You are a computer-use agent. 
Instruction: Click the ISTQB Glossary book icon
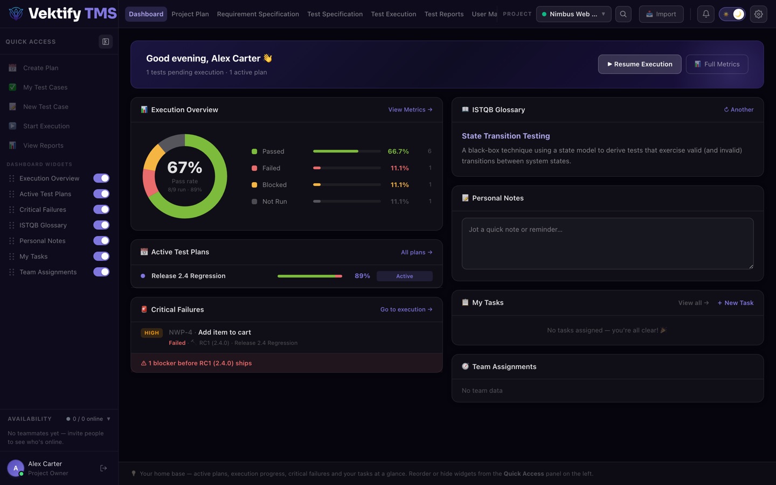[x=465, y=109]
